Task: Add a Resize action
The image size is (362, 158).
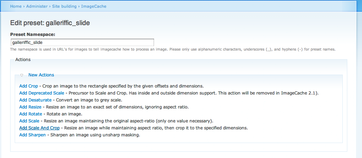Action: (30, 107)
